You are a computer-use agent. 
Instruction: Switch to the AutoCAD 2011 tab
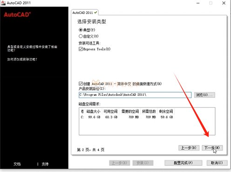(x=85, y=13)
